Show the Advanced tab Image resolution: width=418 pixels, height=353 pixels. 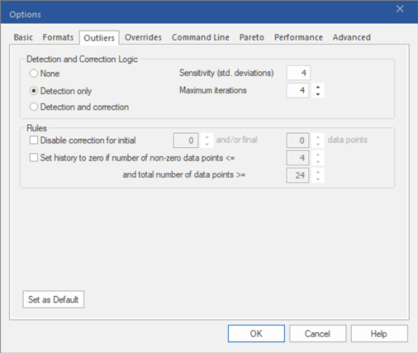(x=351, y=38)
